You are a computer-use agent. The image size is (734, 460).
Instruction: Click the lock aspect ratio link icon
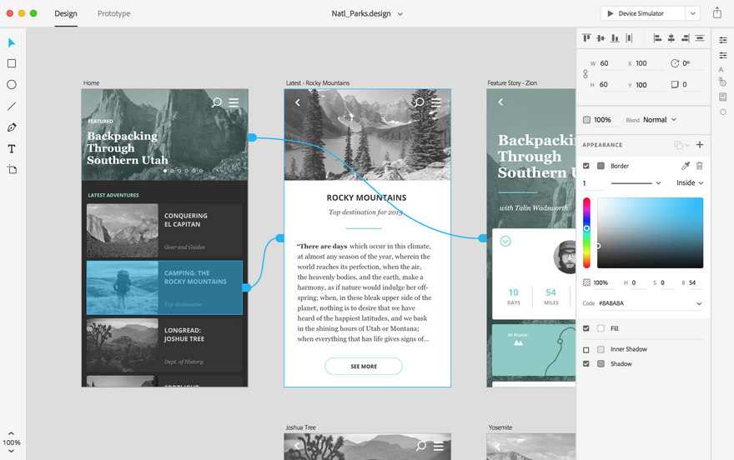point(586,74)
